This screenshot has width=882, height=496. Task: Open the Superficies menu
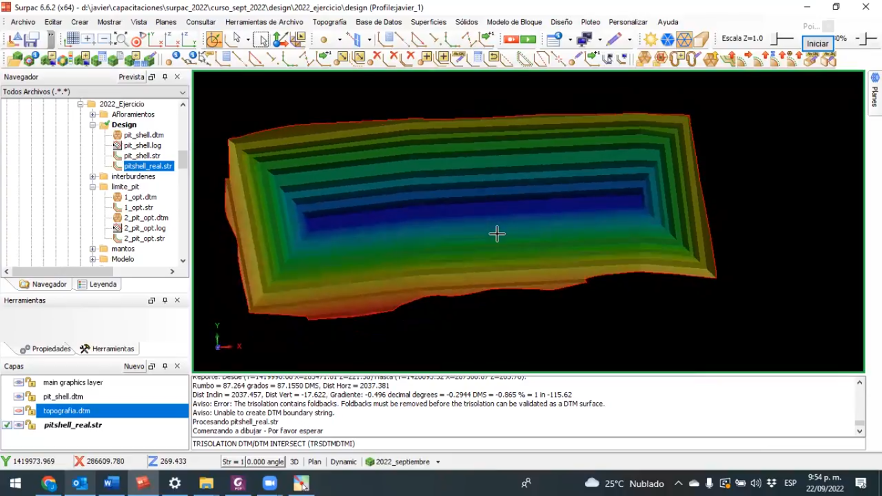coord(428,22)
